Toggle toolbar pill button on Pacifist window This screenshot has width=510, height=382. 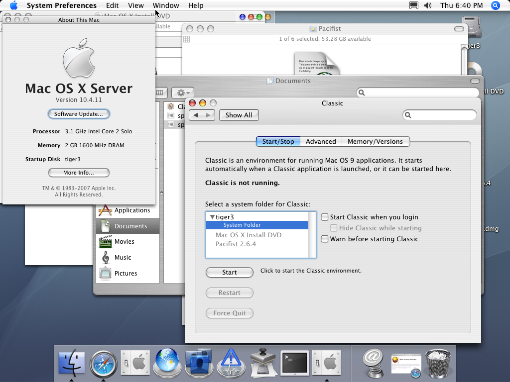[x=459, y=29]
